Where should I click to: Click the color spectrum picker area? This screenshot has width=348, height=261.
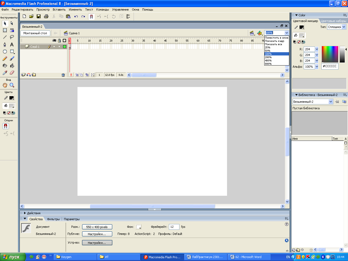coord(330,54)
